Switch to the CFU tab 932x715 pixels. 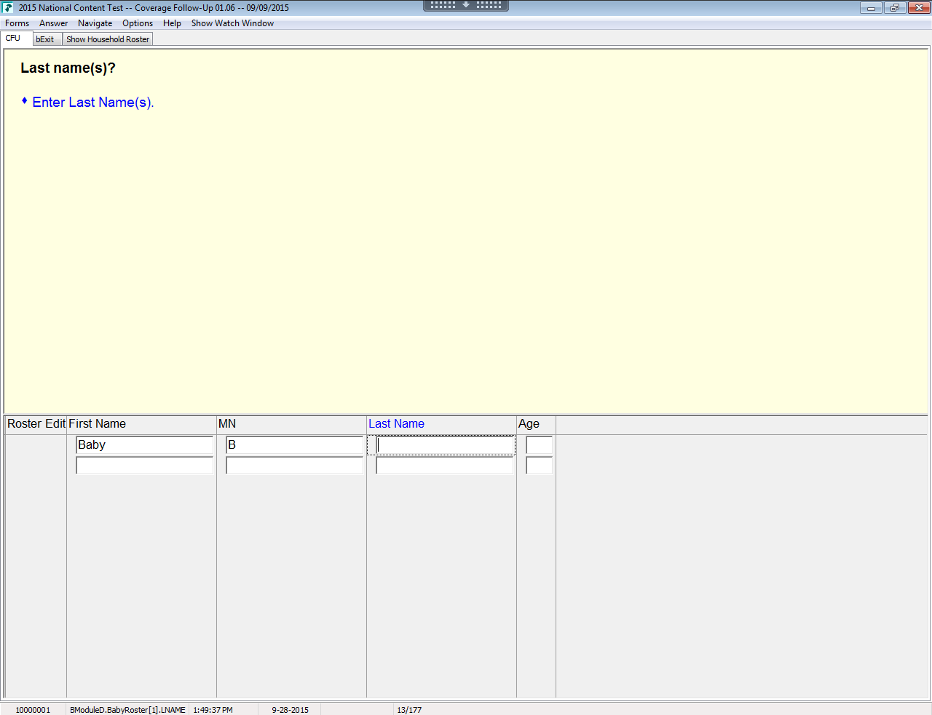17,39
